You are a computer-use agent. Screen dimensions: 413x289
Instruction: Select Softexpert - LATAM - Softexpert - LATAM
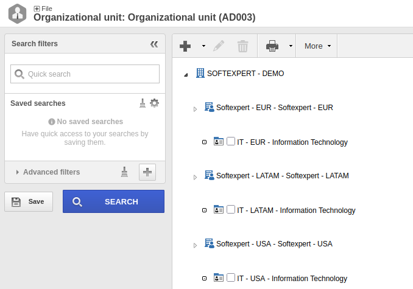pyautogui.click(x=283, y=176)
